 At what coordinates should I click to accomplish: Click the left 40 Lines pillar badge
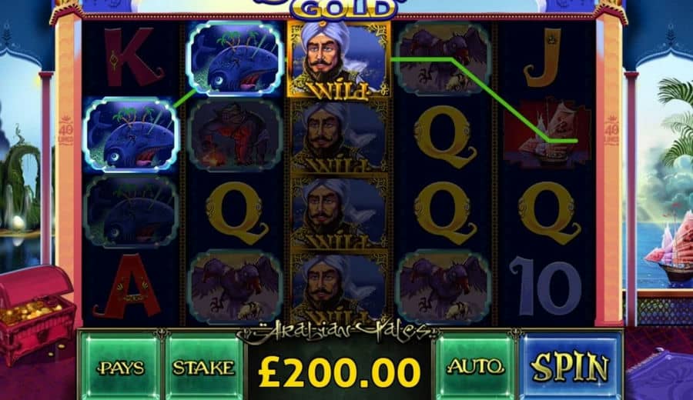click(x=65, y=130)
